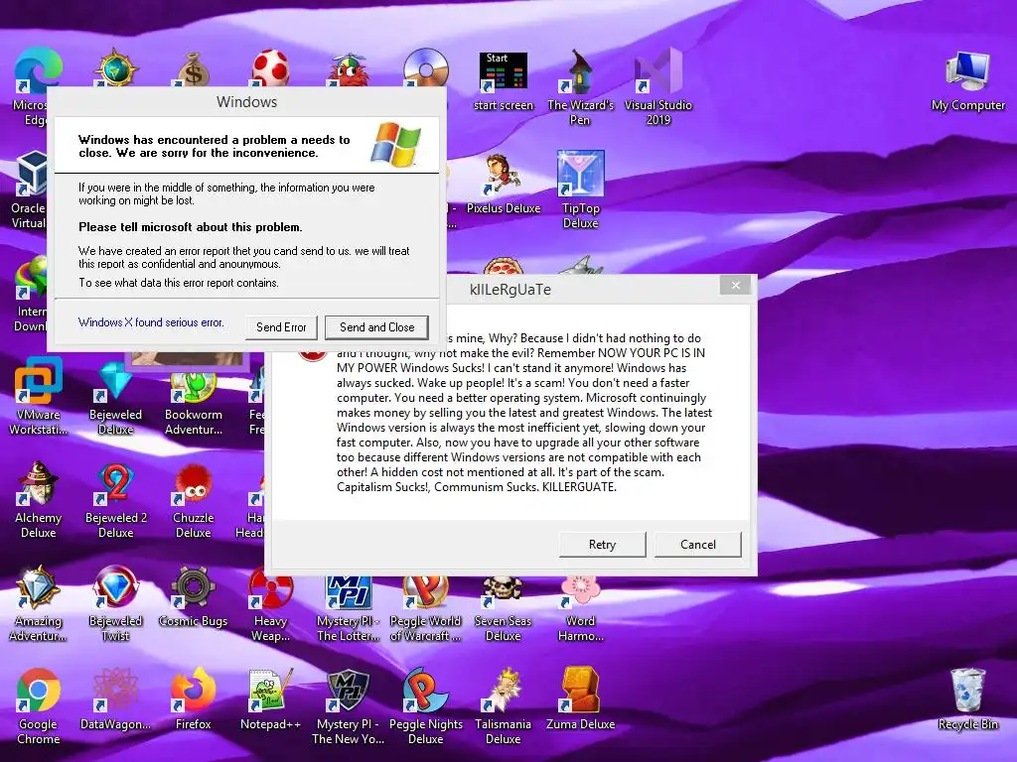Select the Oracle VirtualBox shortcut
The image size is (1017, 762).
[28, 190]
